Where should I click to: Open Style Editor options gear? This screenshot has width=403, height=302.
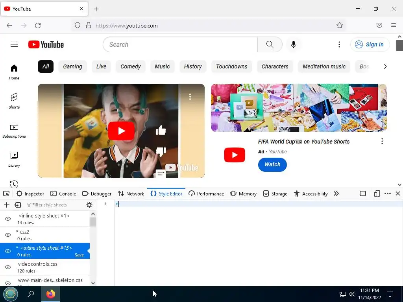click(89, 204)
